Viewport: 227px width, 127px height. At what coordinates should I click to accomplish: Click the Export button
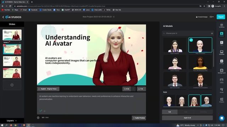pyautogui.click(x=221, y=17)
